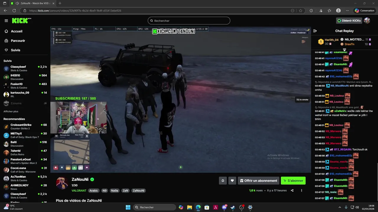Go to Accueil in sidebar
The height and width of the screenshot is (212, 378).
point(17,31)
